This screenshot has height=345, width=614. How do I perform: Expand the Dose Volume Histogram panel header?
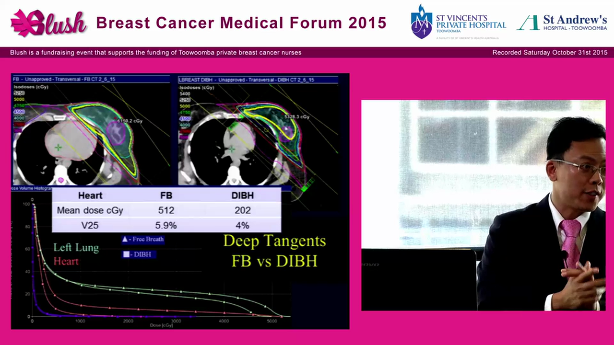[29, 187]
